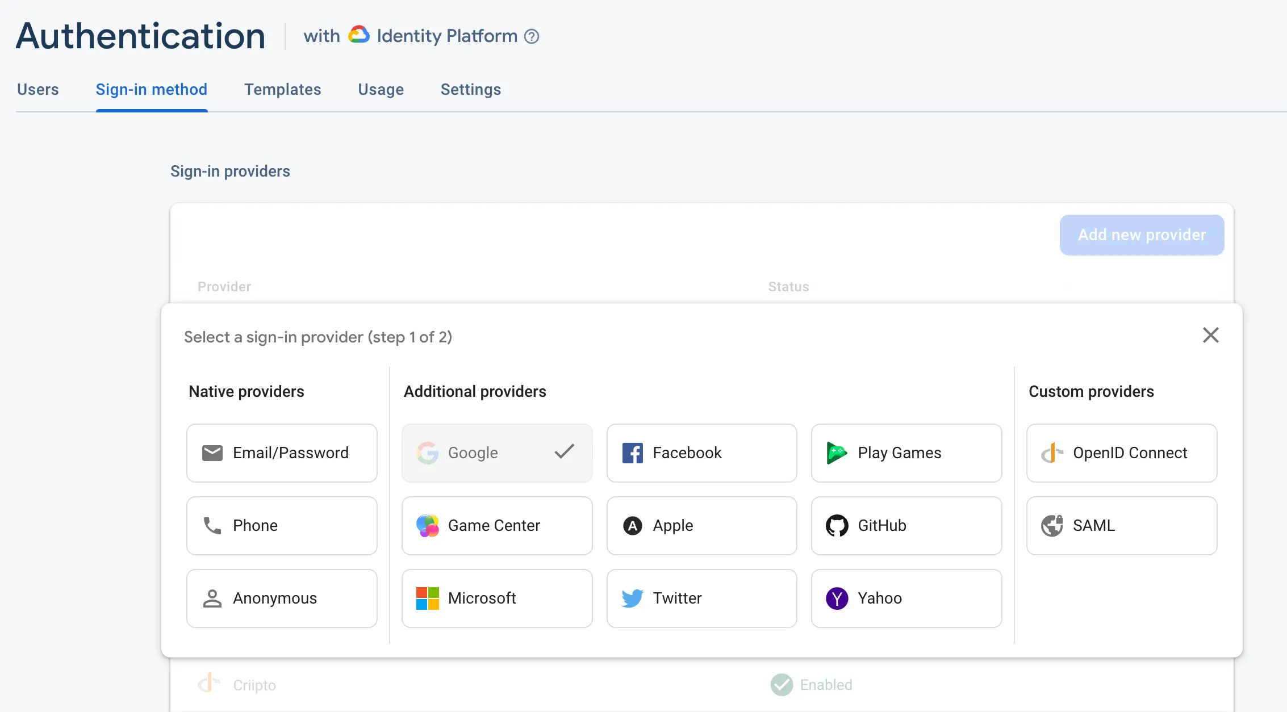Click the GitHub octocat icon

click(x=837, y=526)
